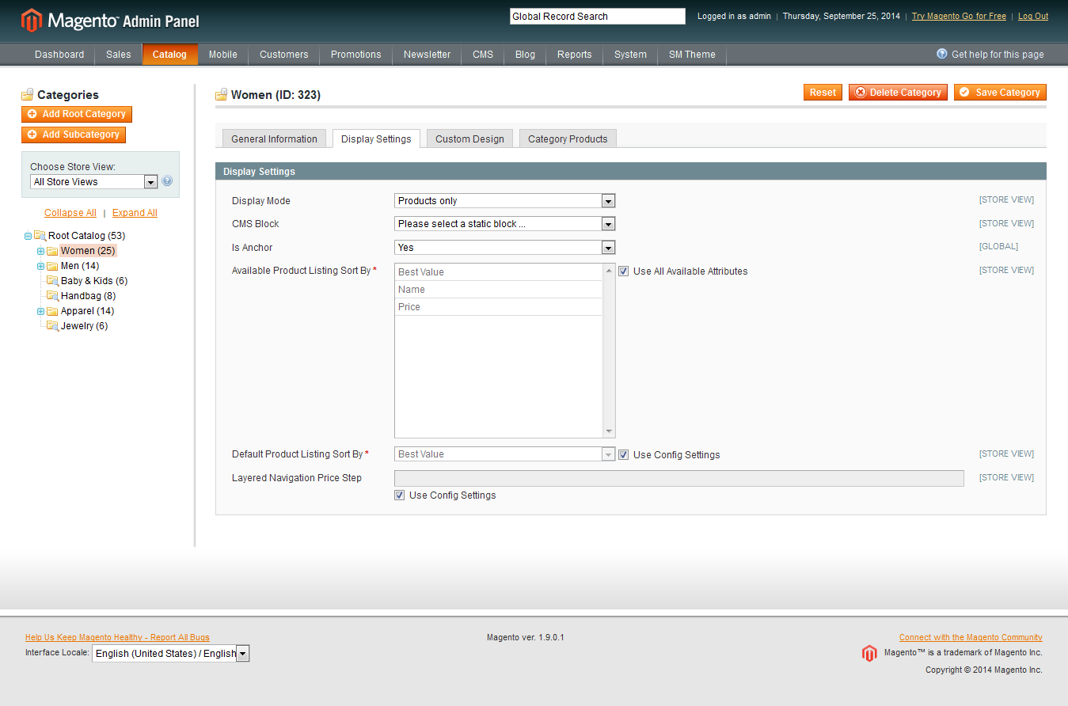Click the folder icon of Apparel category
The height and width of the screenshot is (706, 1068).
(52, 311)
